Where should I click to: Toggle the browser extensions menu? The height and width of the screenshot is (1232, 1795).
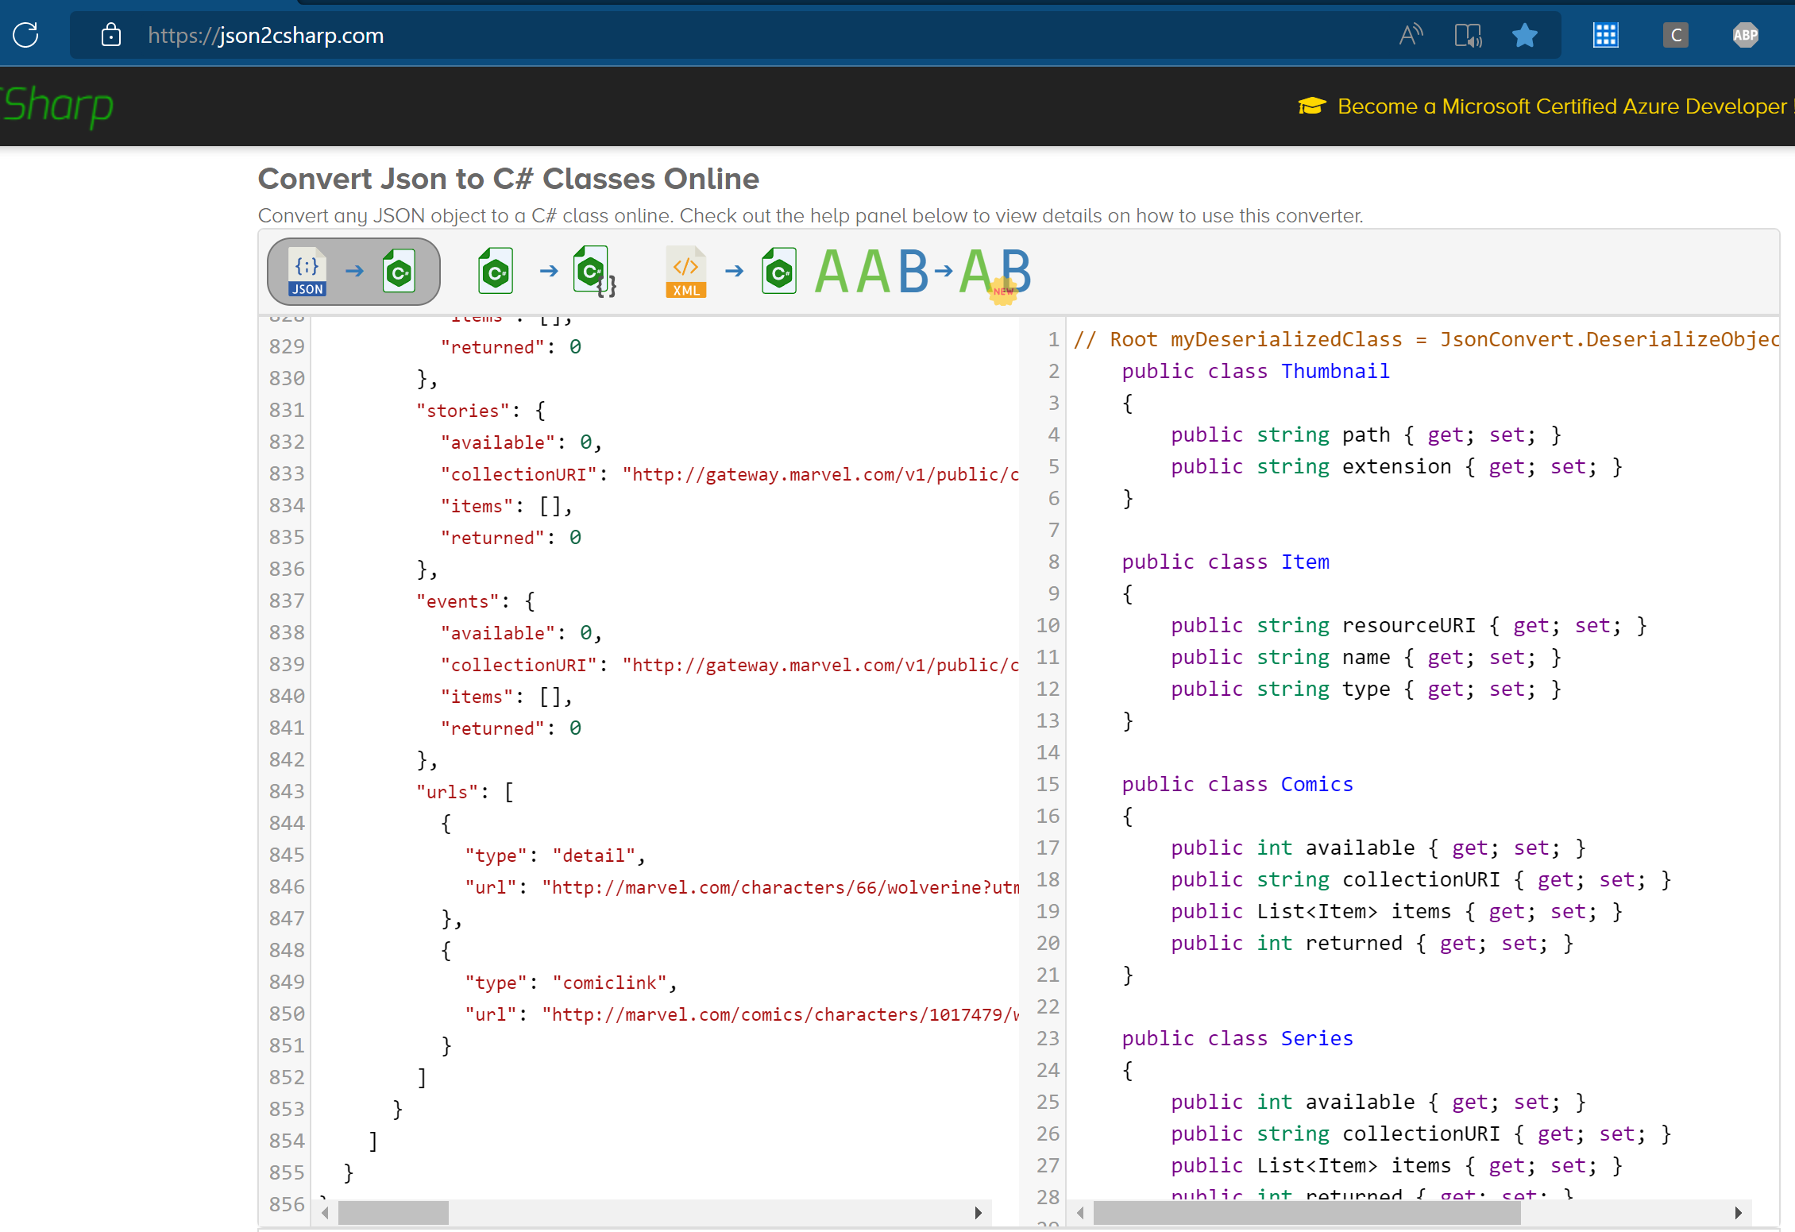point(1608,36)
